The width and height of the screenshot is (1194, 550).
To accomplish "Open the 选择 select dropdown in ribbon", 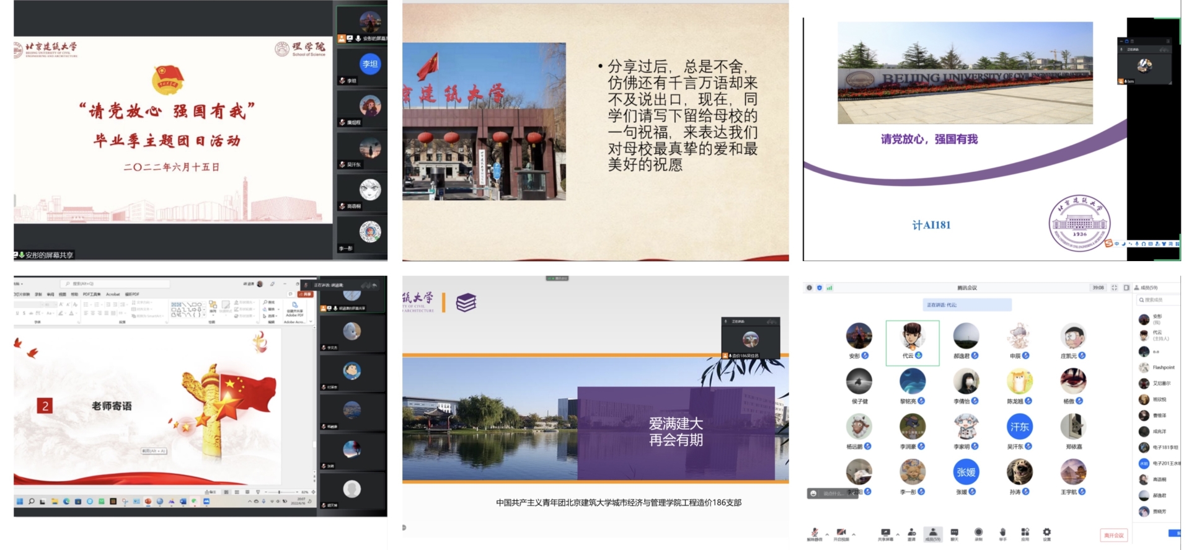I will [271, 316].
